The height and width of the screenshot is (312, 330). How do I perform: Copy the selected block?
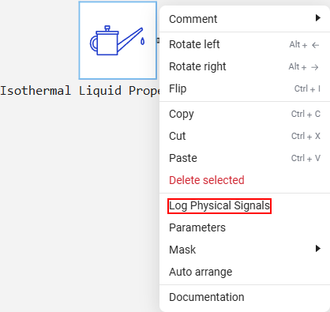coord(245,114)
